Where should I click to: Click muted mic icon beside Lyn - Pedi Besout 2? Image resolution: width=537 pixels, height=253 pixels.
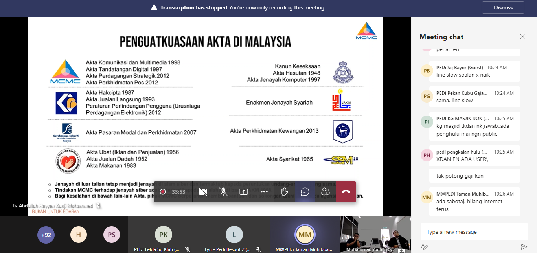(x=258, y=249)
